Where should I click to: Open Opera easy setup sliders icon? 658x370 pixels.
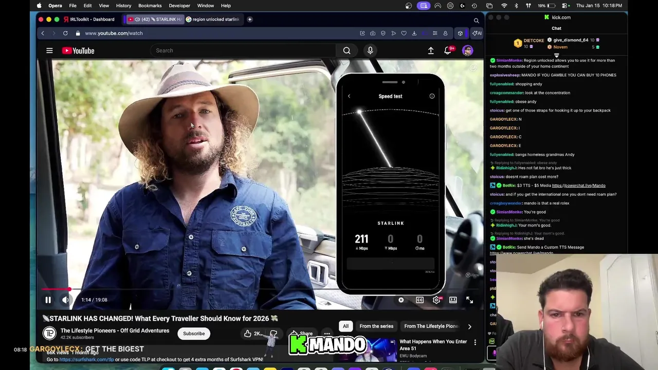pyautogui.click(x=435, y=33)
